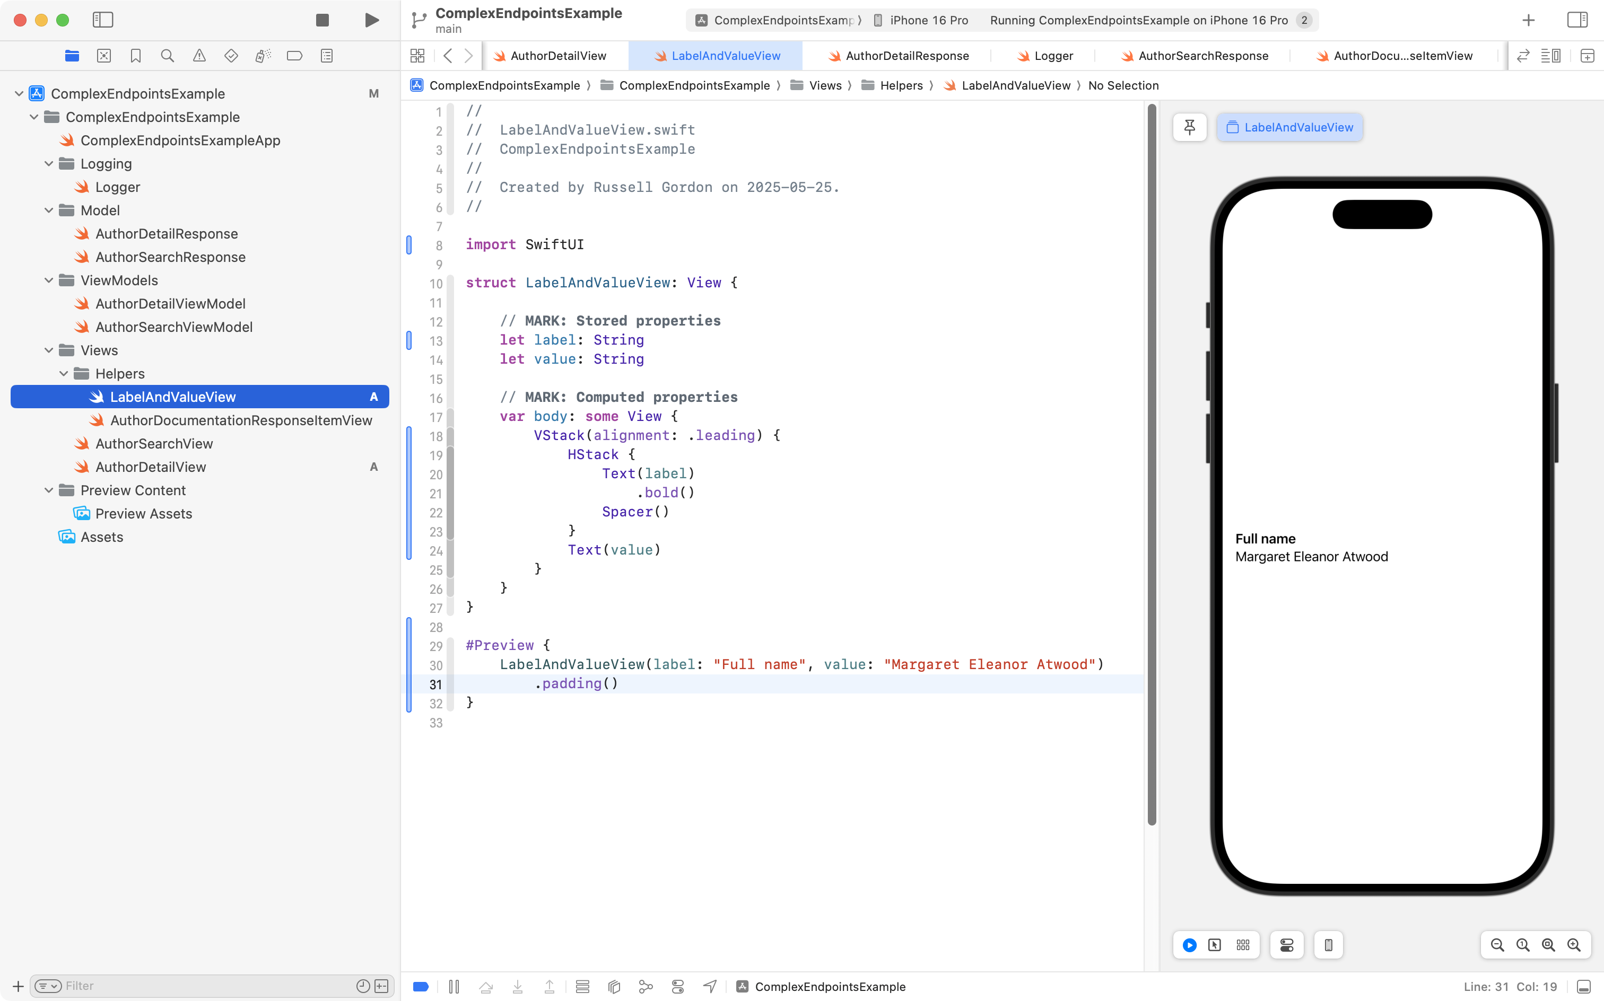Click the LabelAndValueView preview button
The width and height of the screenshot is (1604, 1001).
(x=1289, y=127)
